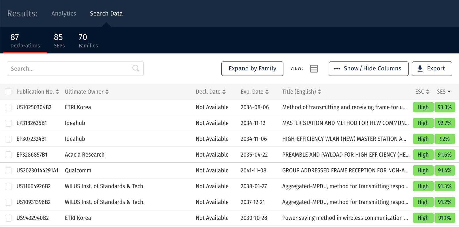
Task: Switch to the list view icon
Action: click(x=314, y=69)
